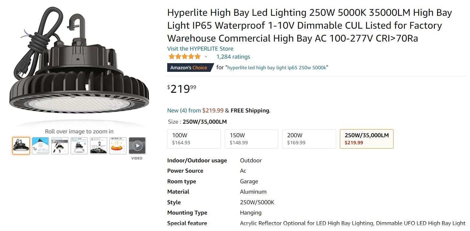470x231 pixels.
Task: Choose the 100W size option
Action: 194,139
